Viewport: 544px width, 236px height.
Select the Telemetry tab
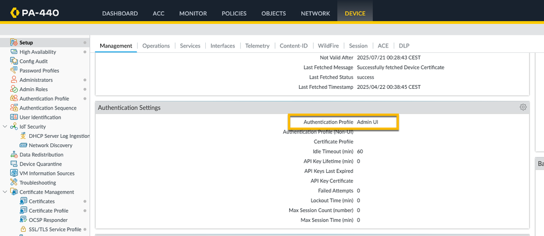click(x=257, y=46)
